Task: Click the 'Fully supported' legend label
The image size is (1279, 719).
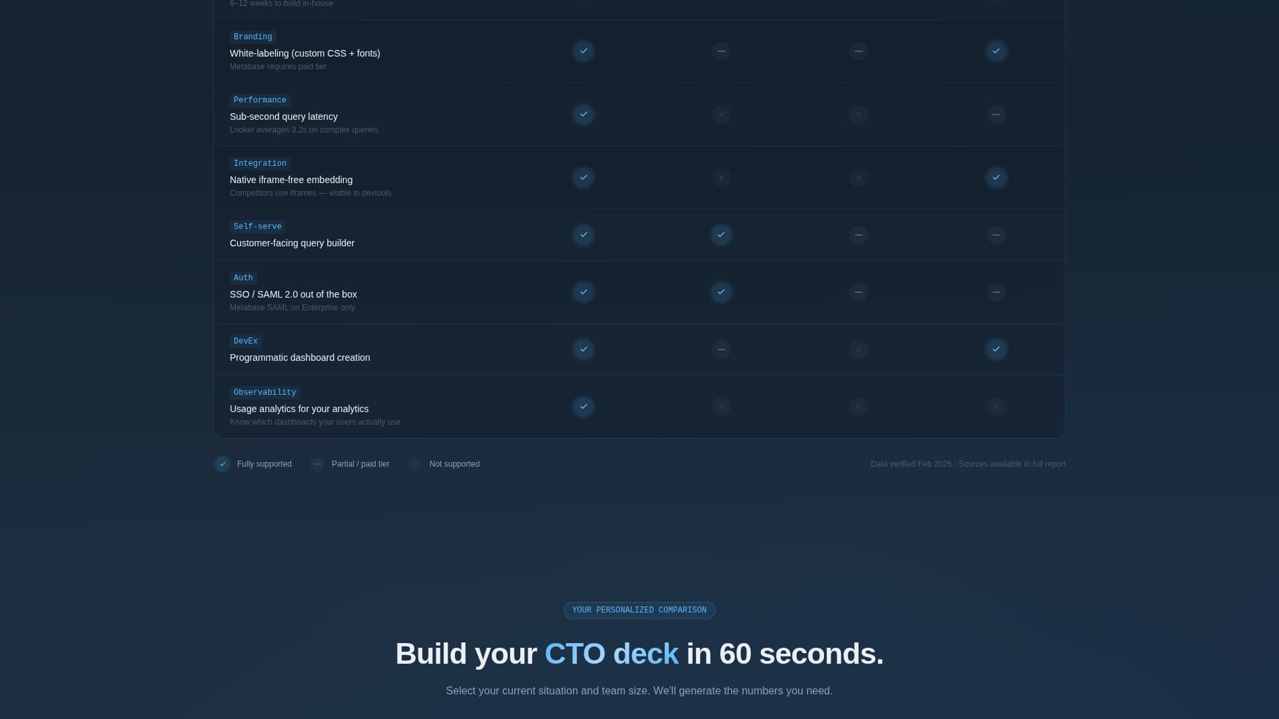Action: (264, 464)
